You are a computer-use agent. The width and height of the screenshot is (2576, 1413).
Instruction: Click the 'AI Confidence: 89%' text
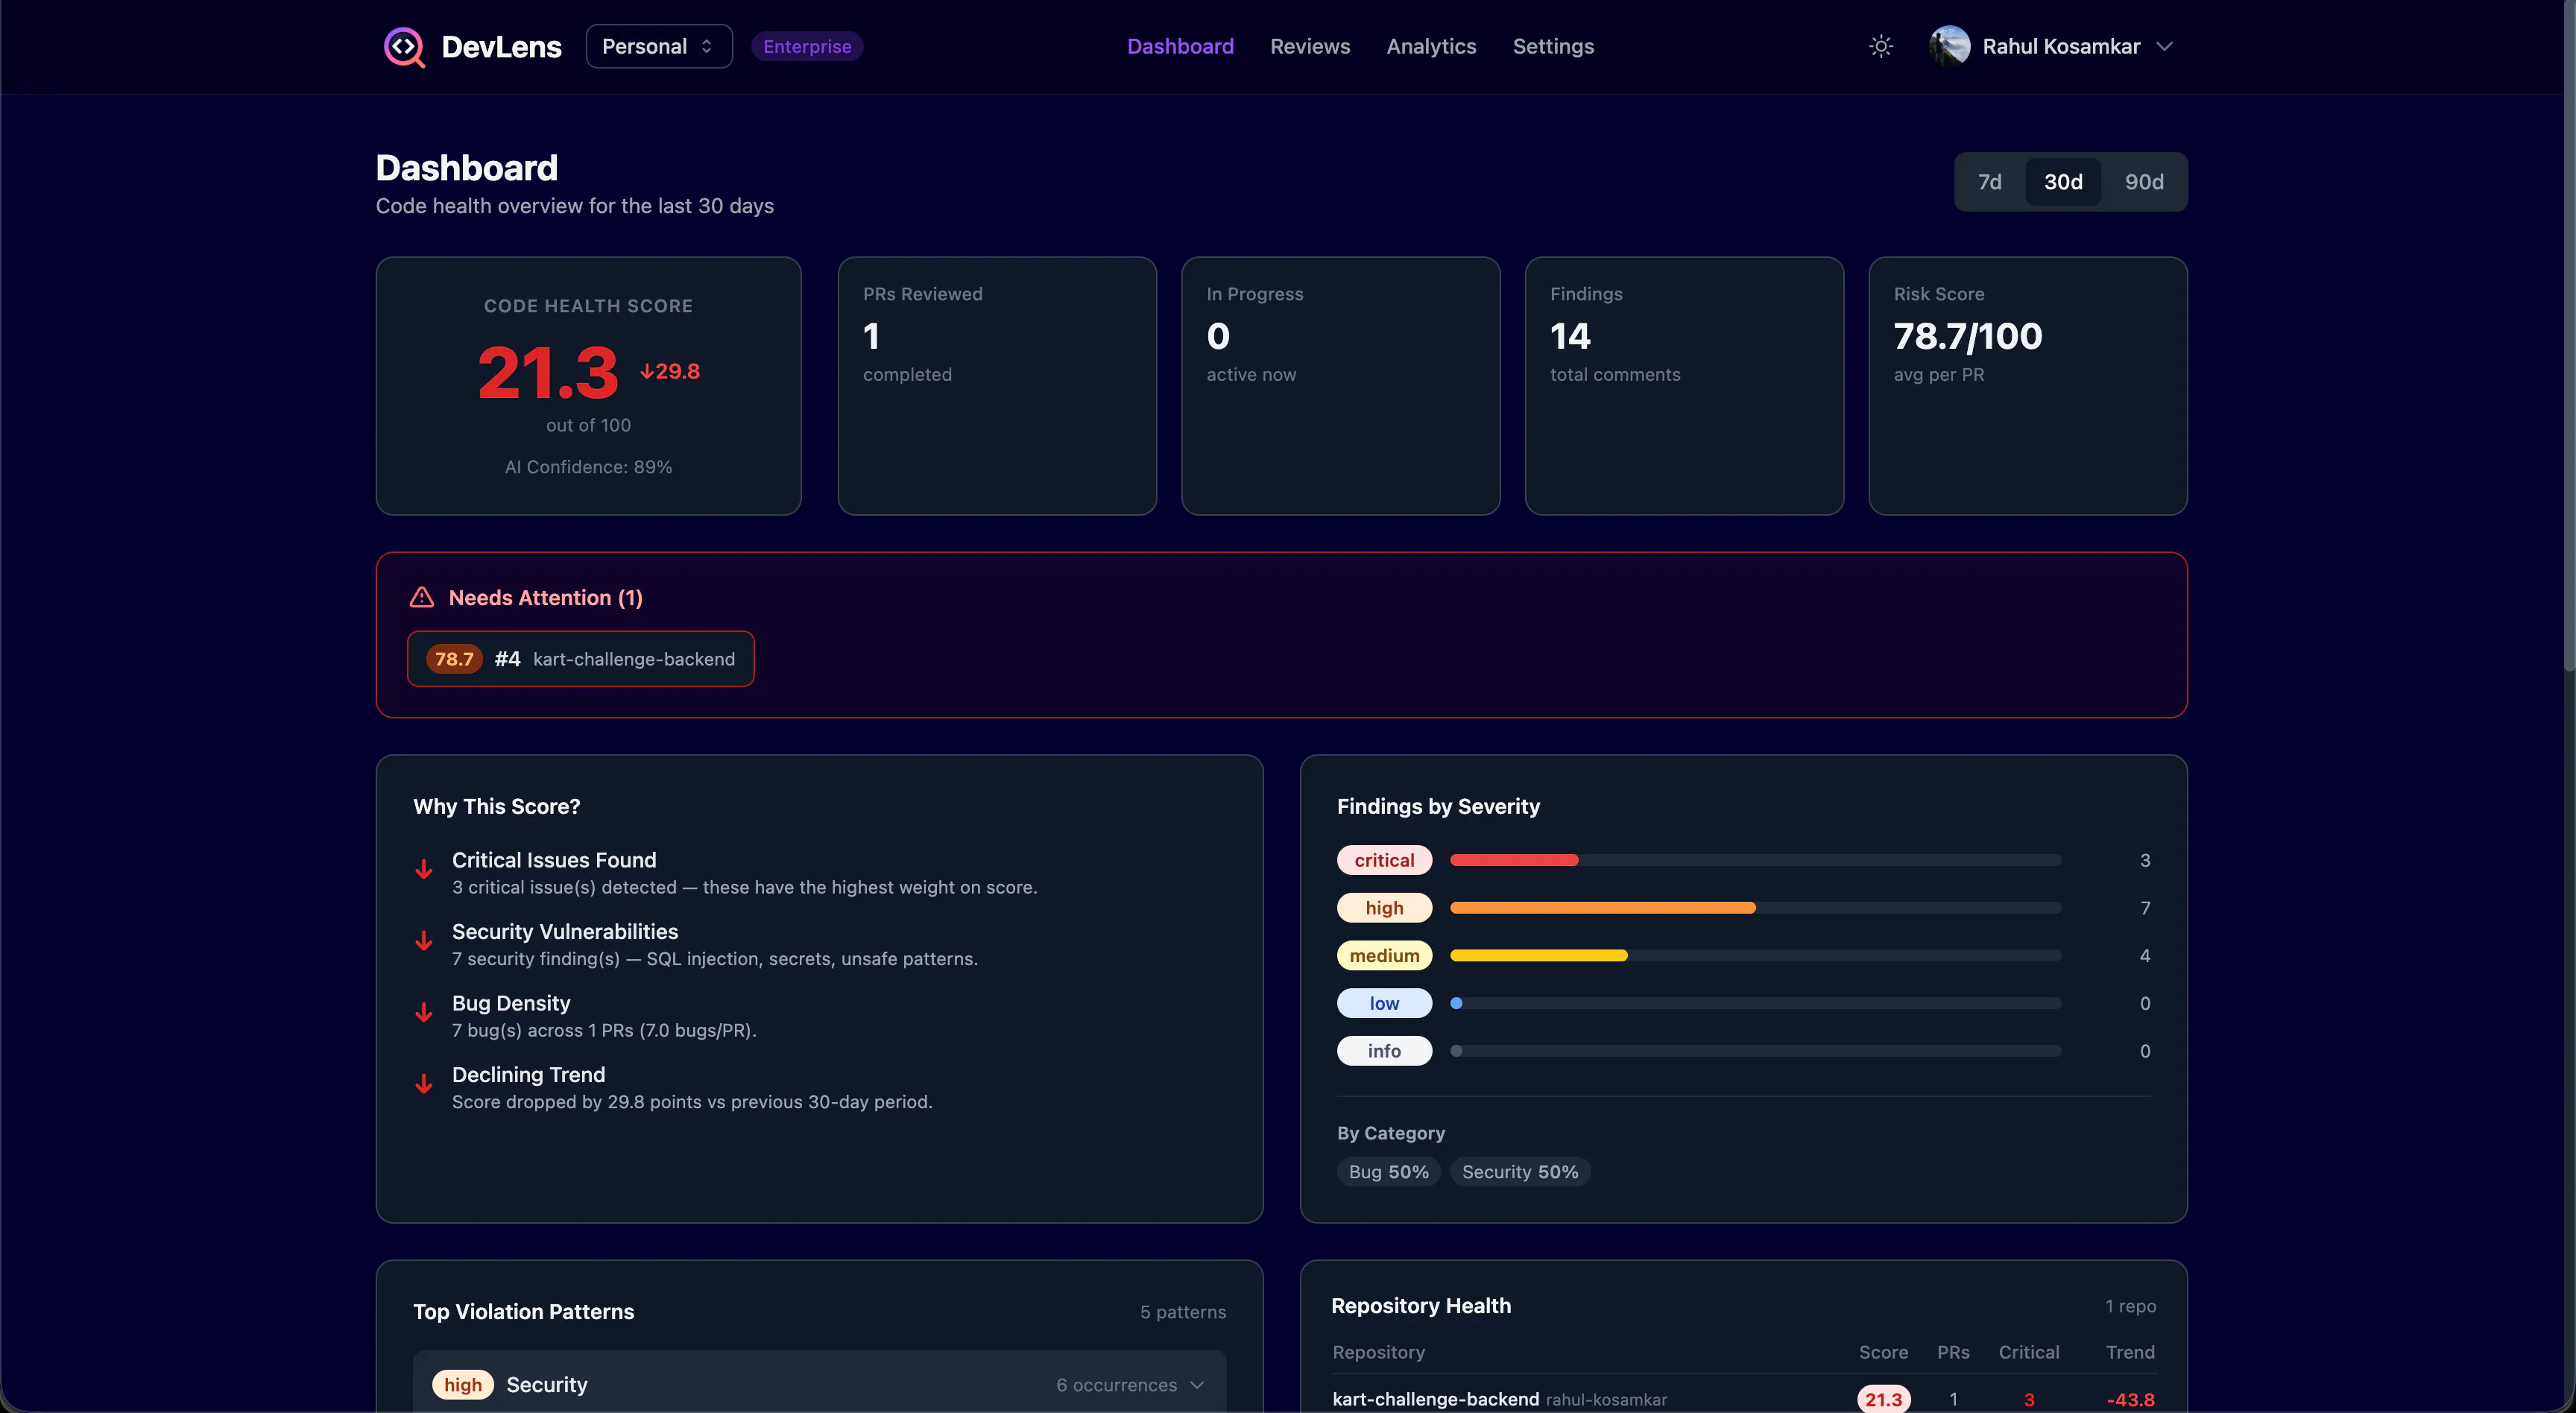(588, 467)
